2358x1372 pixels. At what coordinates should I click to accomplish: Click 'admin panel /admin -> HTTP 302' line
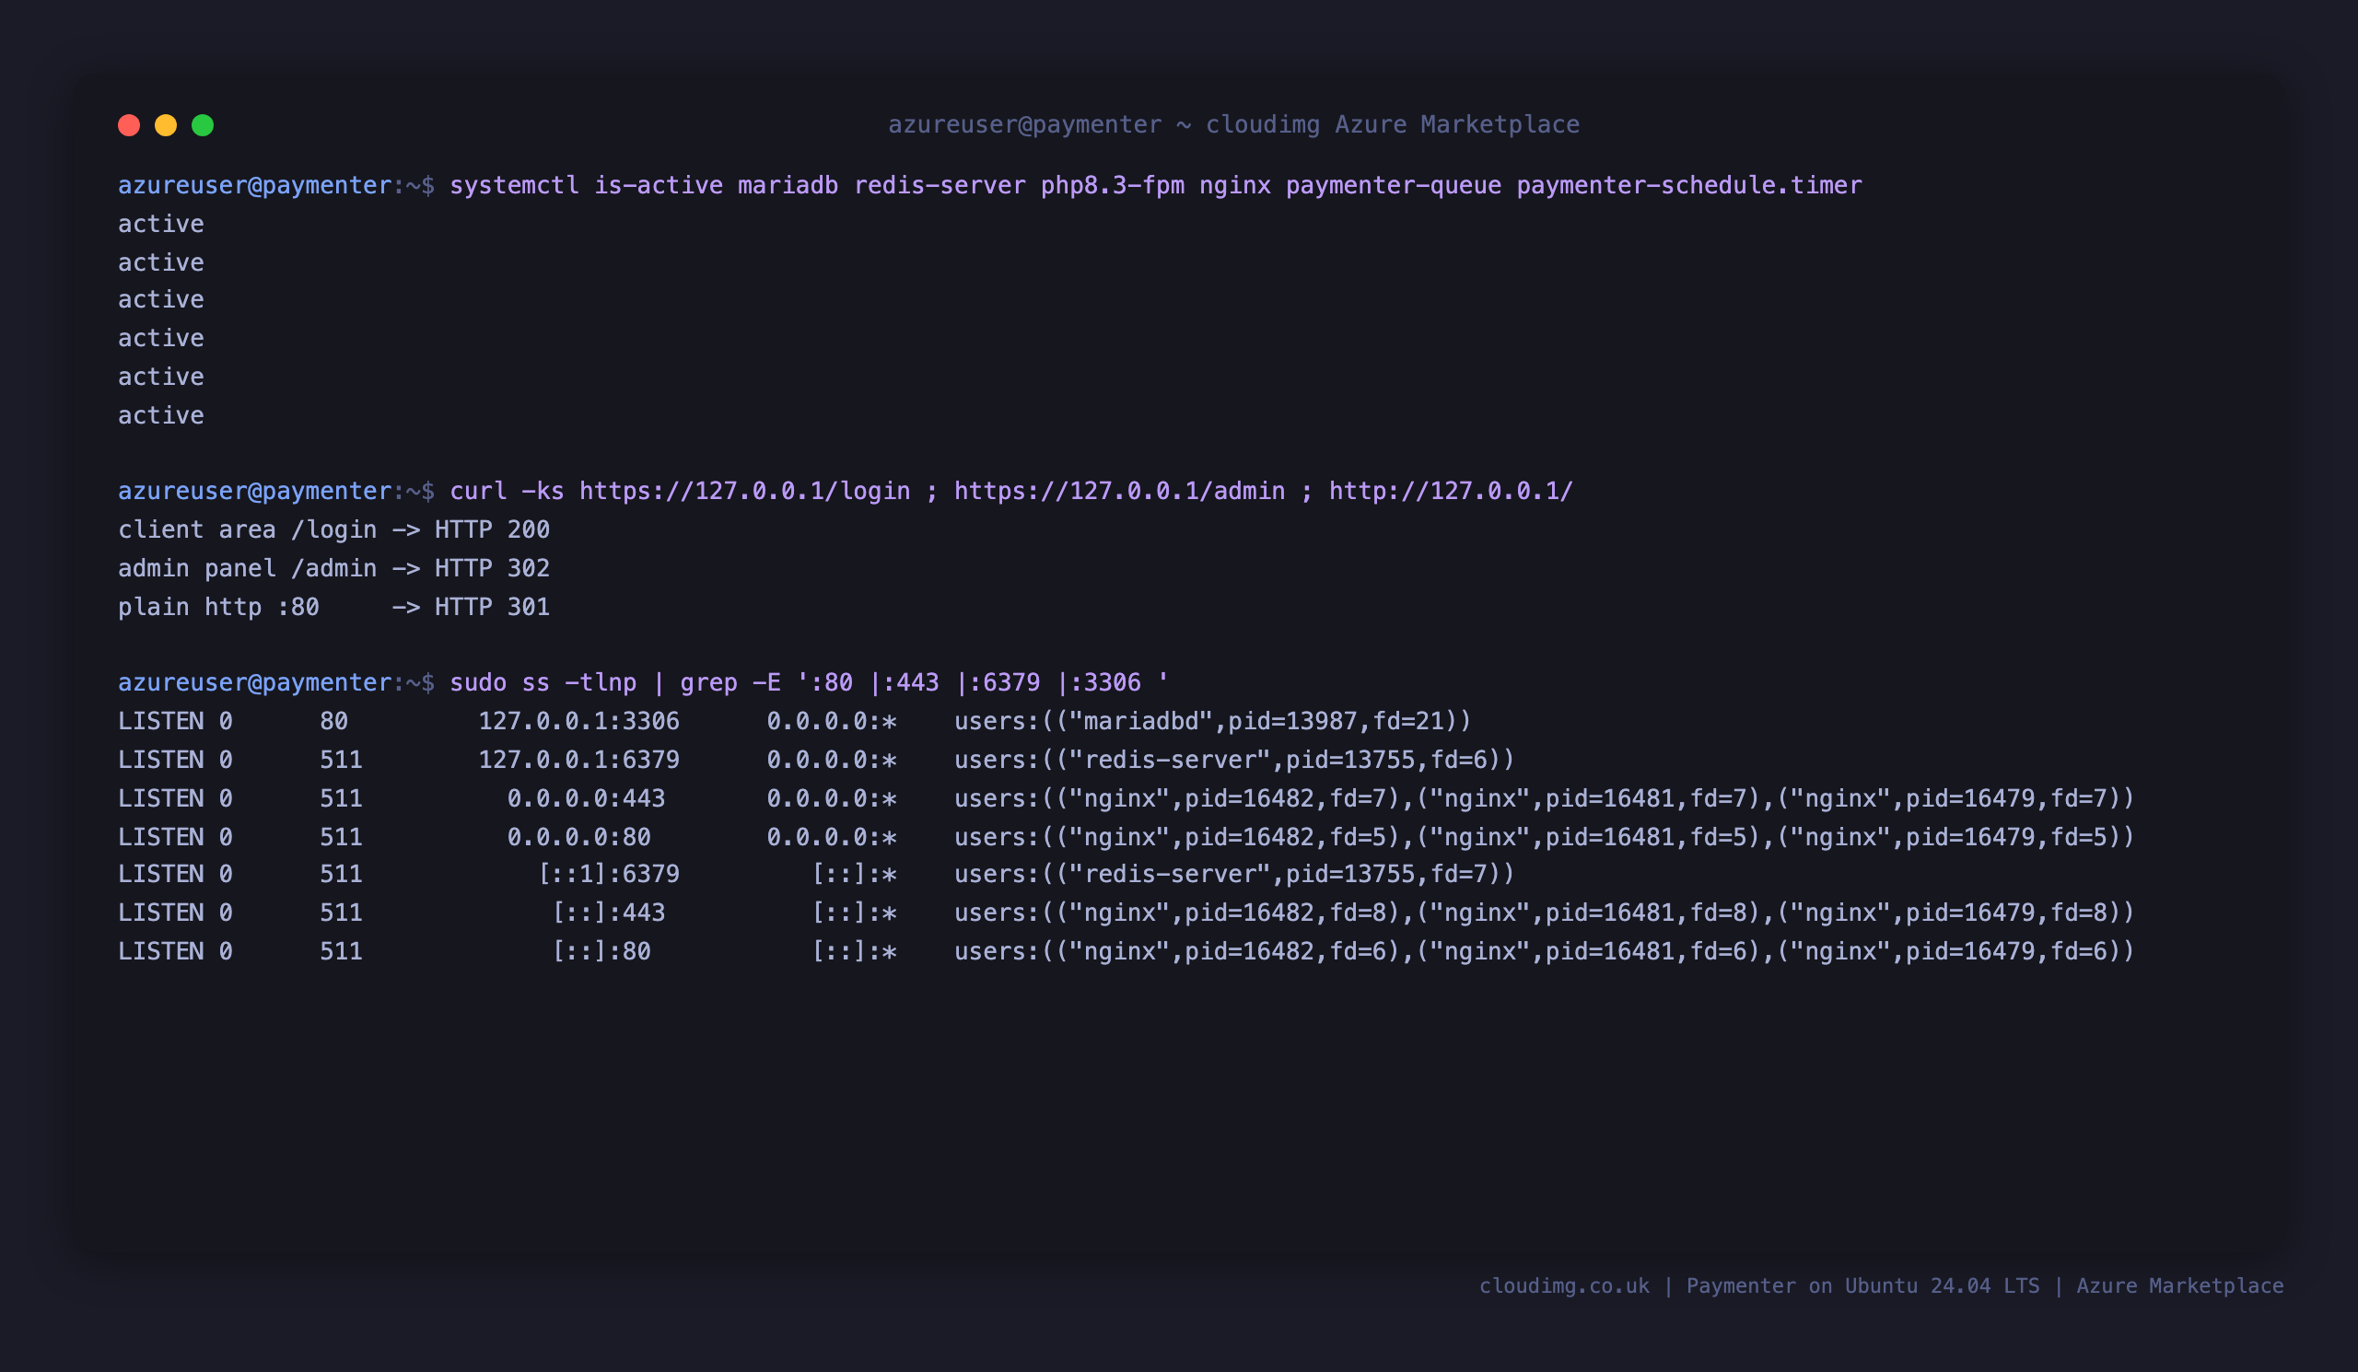click(334, 568)
